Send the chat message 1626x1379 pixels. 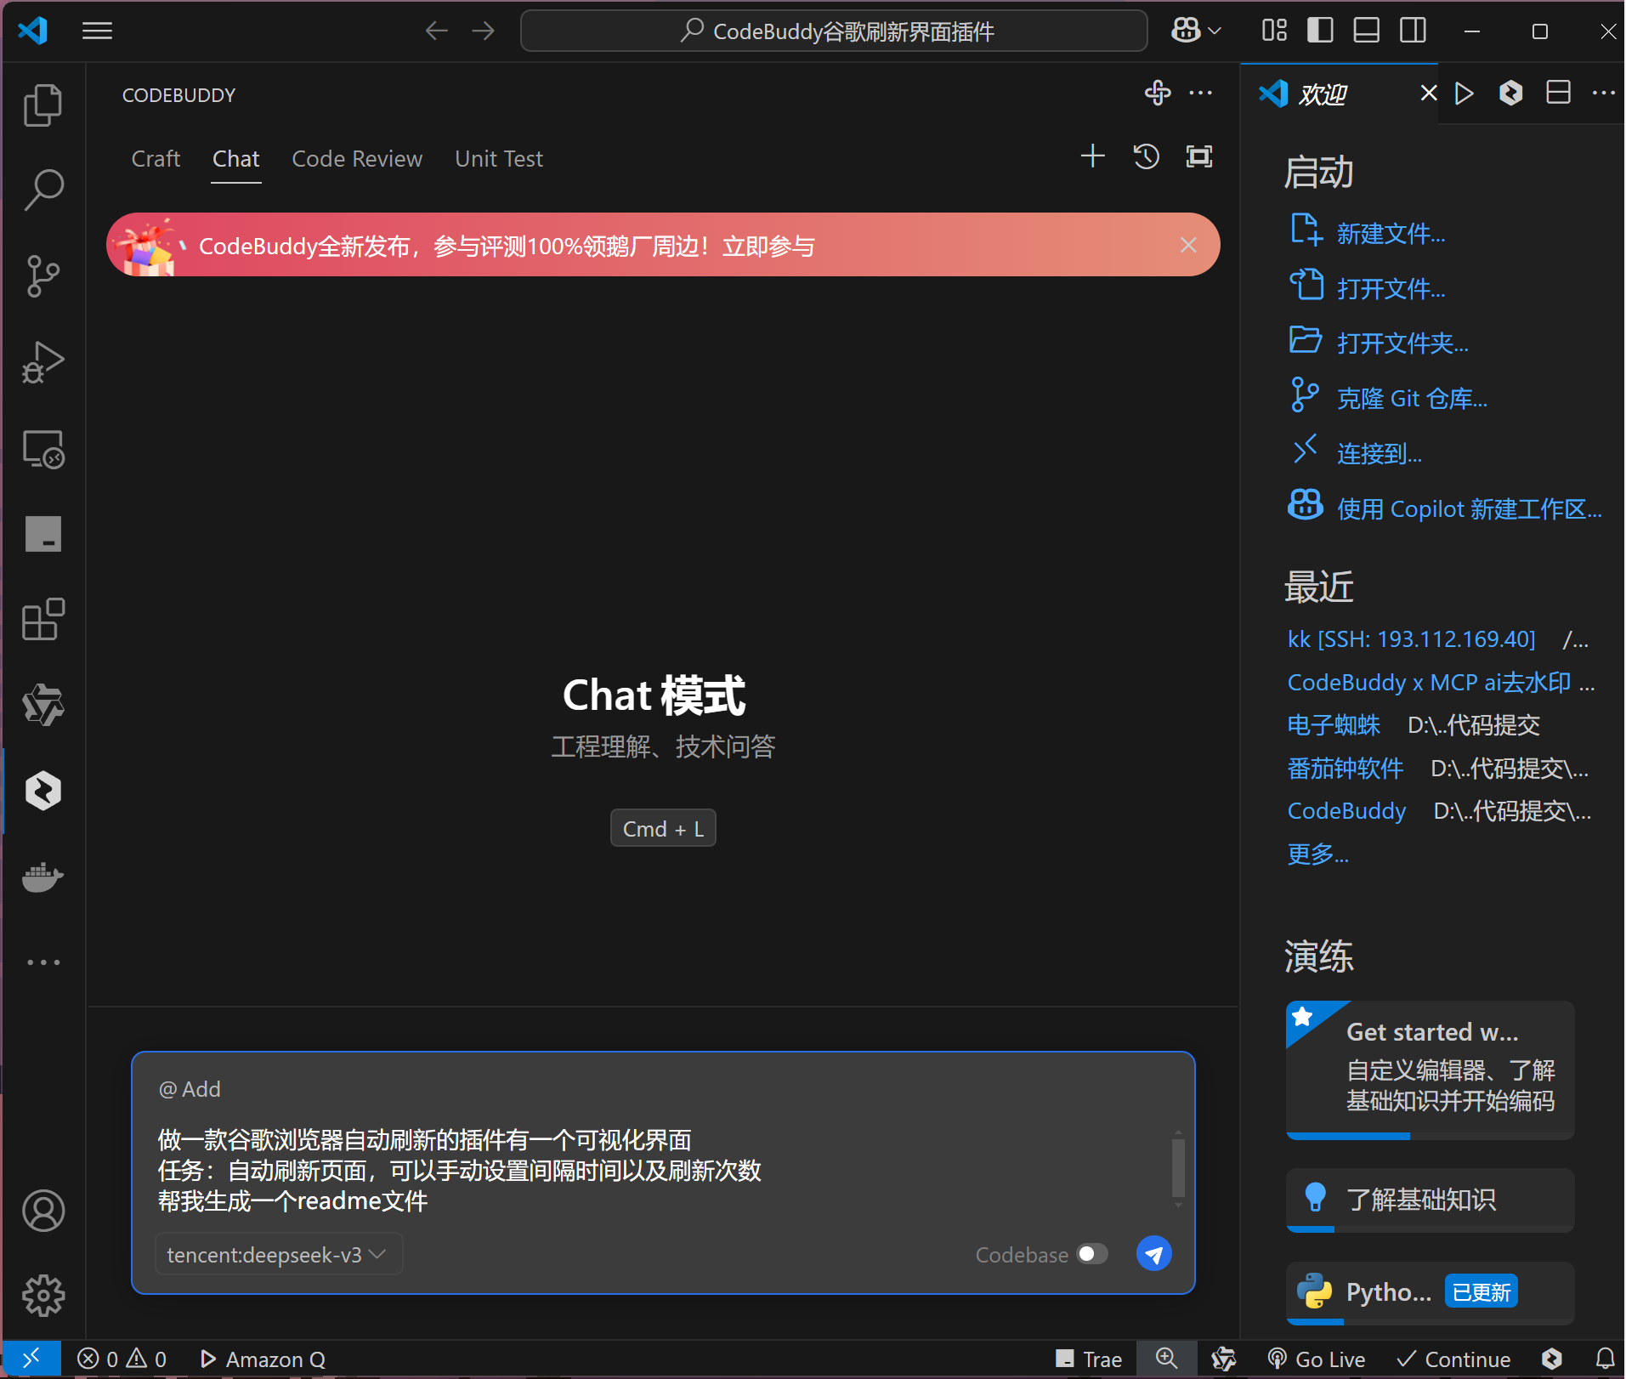click(1153, 1253)
